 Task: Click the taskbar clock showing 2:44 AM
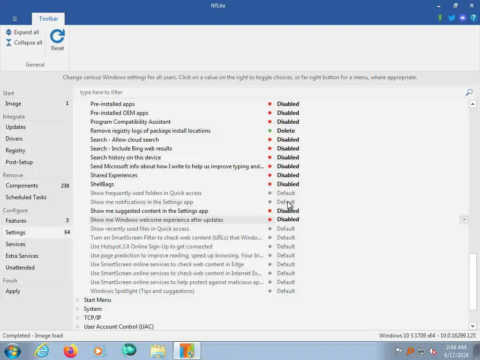click(x=456, y=351)
